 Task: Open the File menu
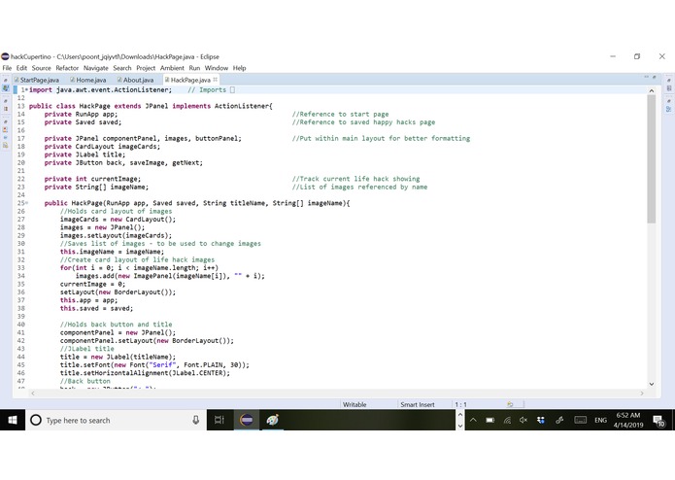click(7, 68)
